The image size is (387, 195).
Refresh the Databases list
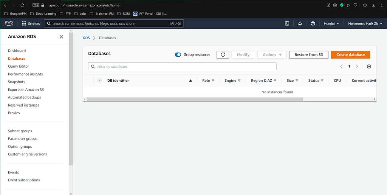(x=223, y=54)
